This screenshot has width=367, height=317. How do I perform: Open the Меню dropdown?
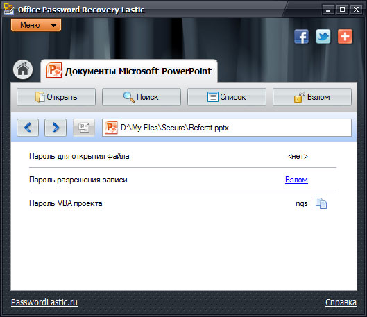coord(36,25)
